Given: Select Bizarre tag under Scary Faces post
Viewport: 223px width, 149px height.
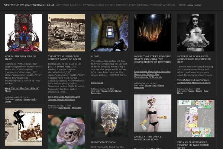Looking at the screenshot, I should 199,91.
